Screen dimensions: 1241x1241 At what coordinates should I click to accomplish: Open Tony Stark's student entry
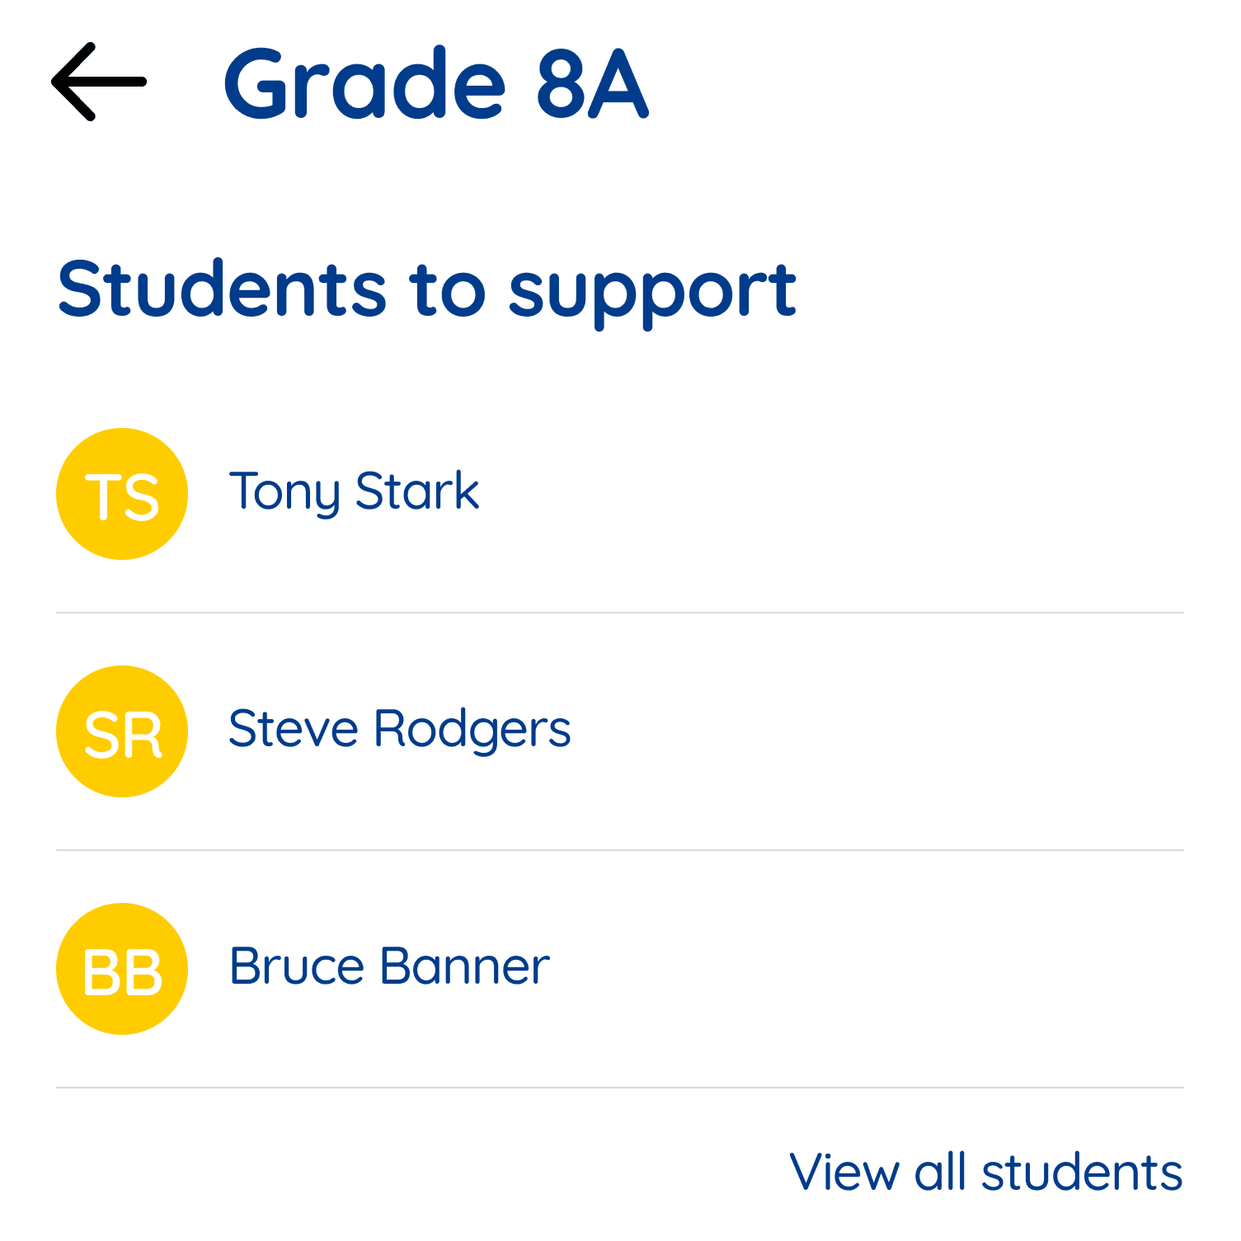point(354,492)
